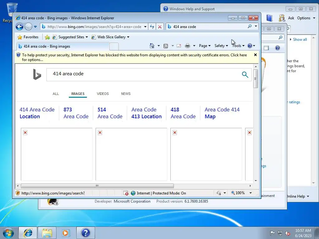The image size is (319, 239).
Task: Select the 414 area code - Bing images tab
Action: pos(63,46)
